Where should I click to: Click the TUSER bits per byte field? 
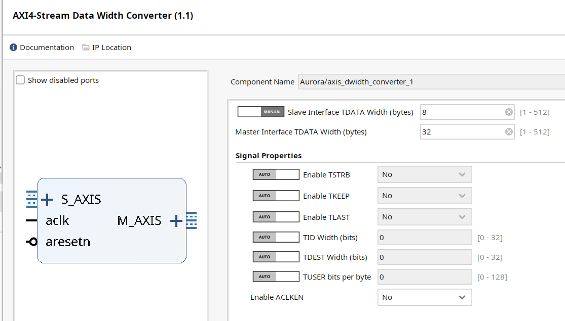pyautogui.click(x=425, y=277)
